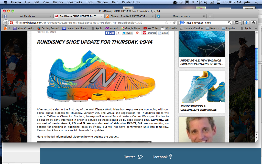Screen dimensions: 262x164
Task: Open the Downloads arrow button
Action: click(246, 23)
